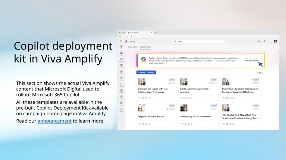Click the Get this campaign button
This screenshot has height=160, width=286.
252,61
